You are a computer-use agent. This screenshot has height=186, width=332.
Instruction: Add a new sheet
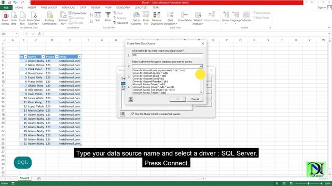(39, 179)
